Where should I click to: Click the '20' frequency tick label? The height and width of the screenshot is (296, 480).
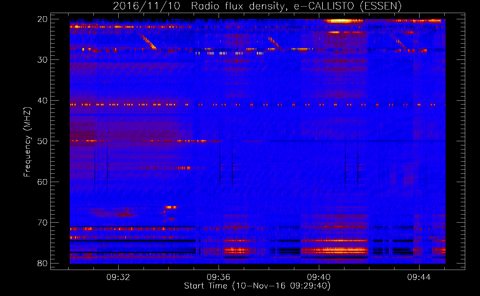tap(42, 19)
